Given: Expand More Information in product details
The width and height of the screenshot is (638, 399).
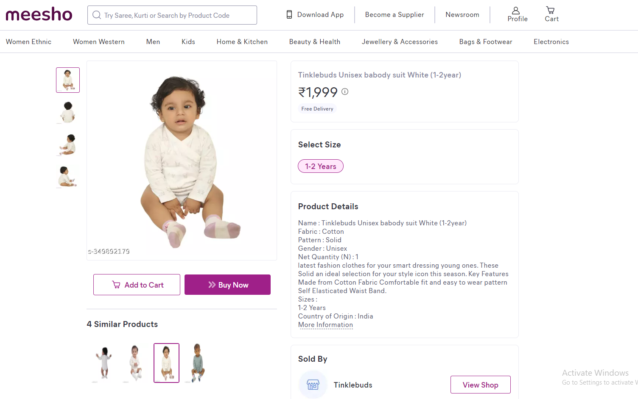Looking at the screenshot, I should 325,325.
